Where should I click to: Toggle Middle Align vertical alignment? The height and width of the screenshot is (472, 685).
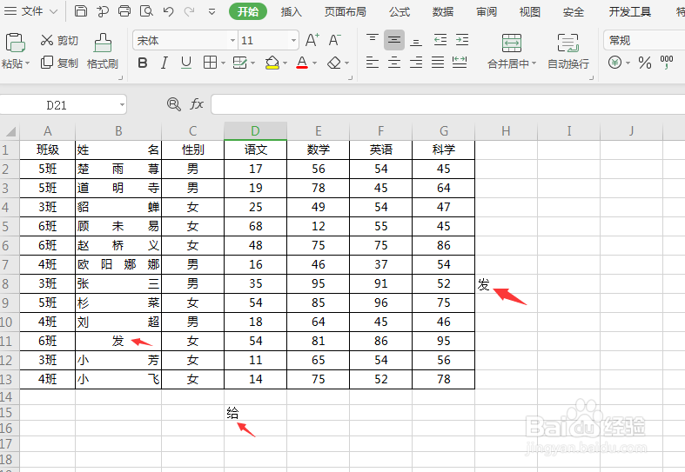[x=394, y=40]
